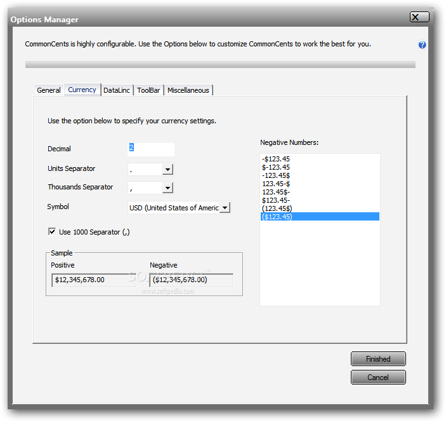Switch to the ToolBar tab
Screen dimensions: 446x422
pos(148,90)
